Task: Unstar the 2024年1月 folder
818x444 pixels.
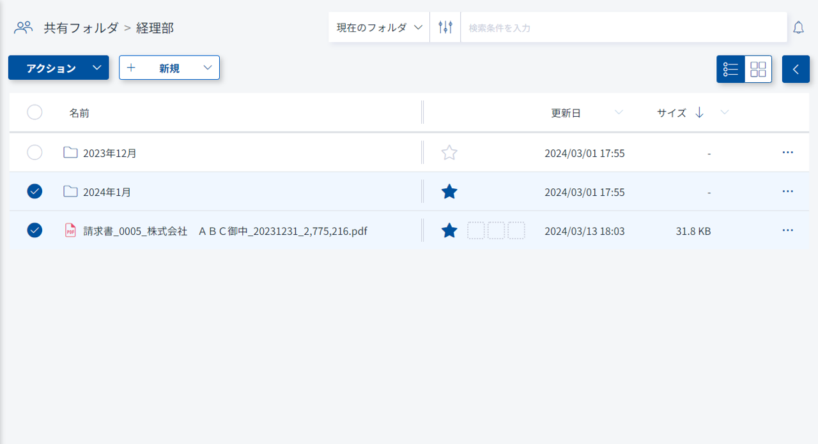Action: coord(449,191)
